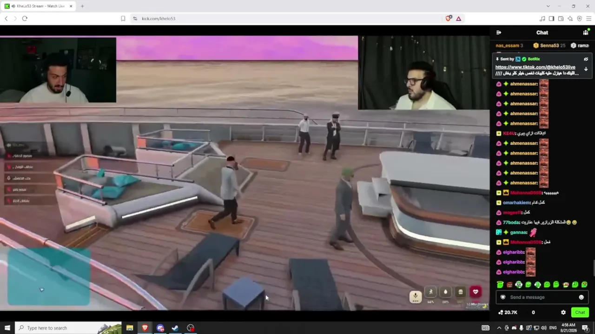
Task: Bookmark this page with the bookmark icon
Action: [x=123, y=19]
